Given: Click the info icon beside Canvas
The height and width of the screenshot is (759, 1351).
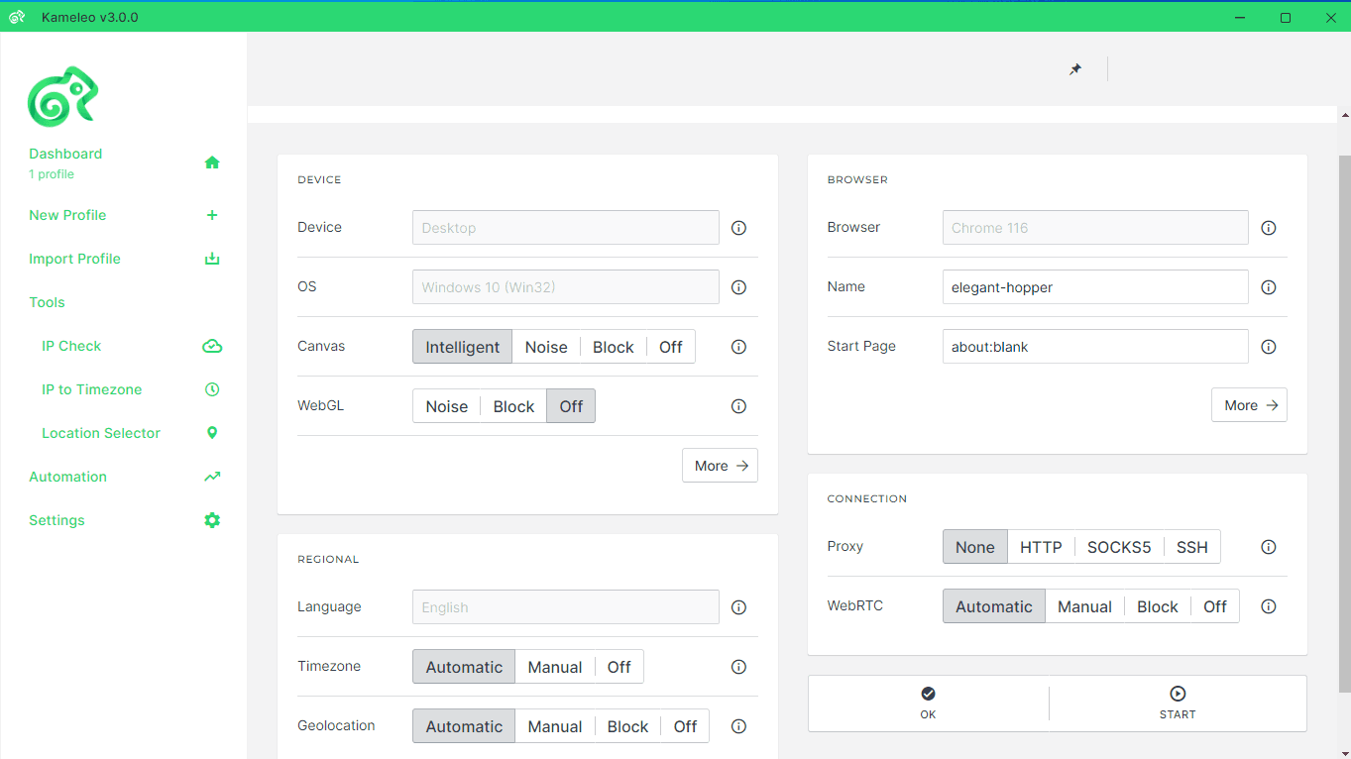Looking at the screenshot, I should [x=738, y=347].
